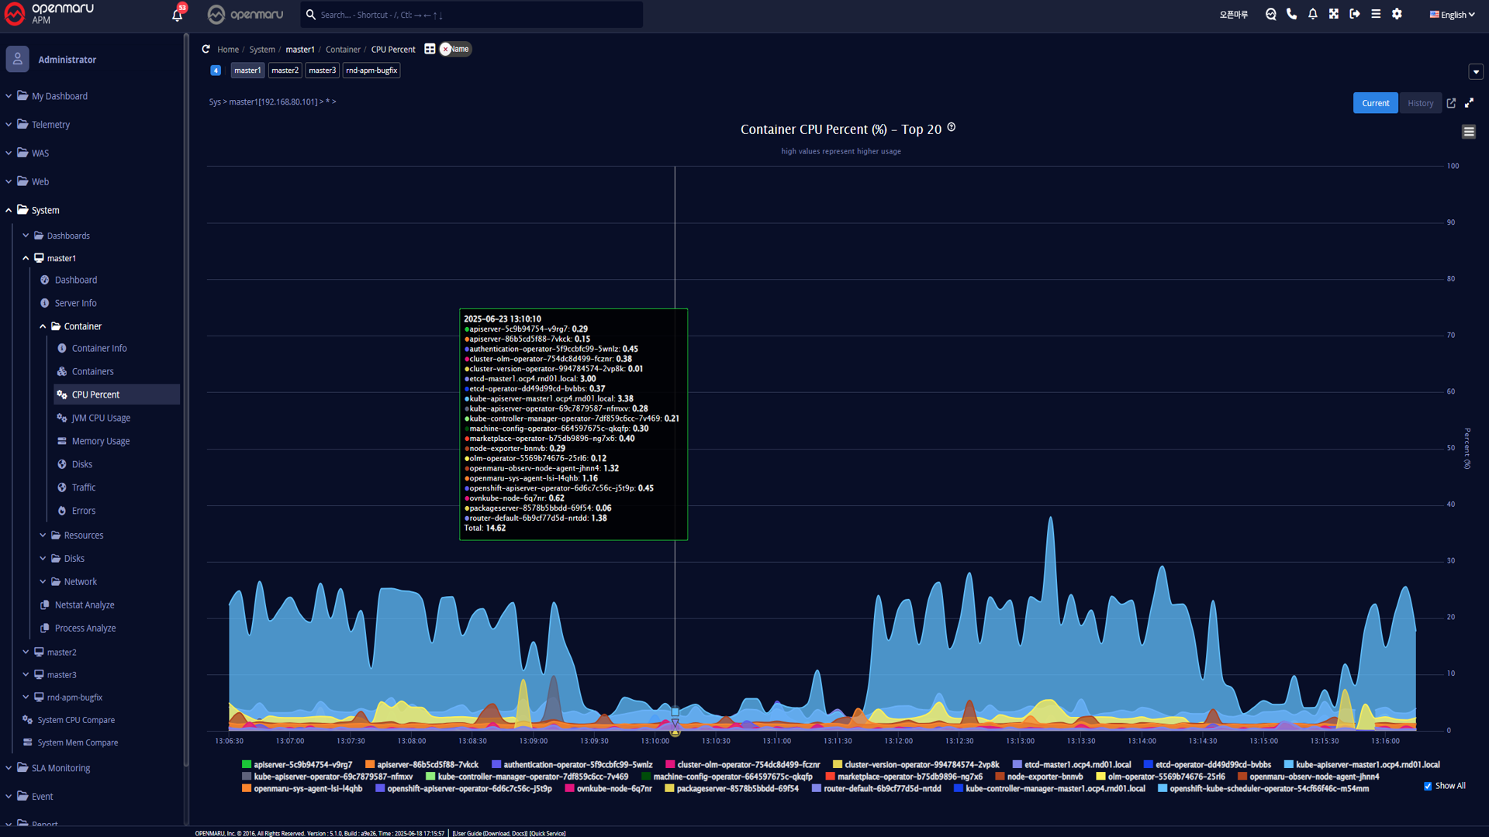Open chart in new window icon

tap(1451, 103)
